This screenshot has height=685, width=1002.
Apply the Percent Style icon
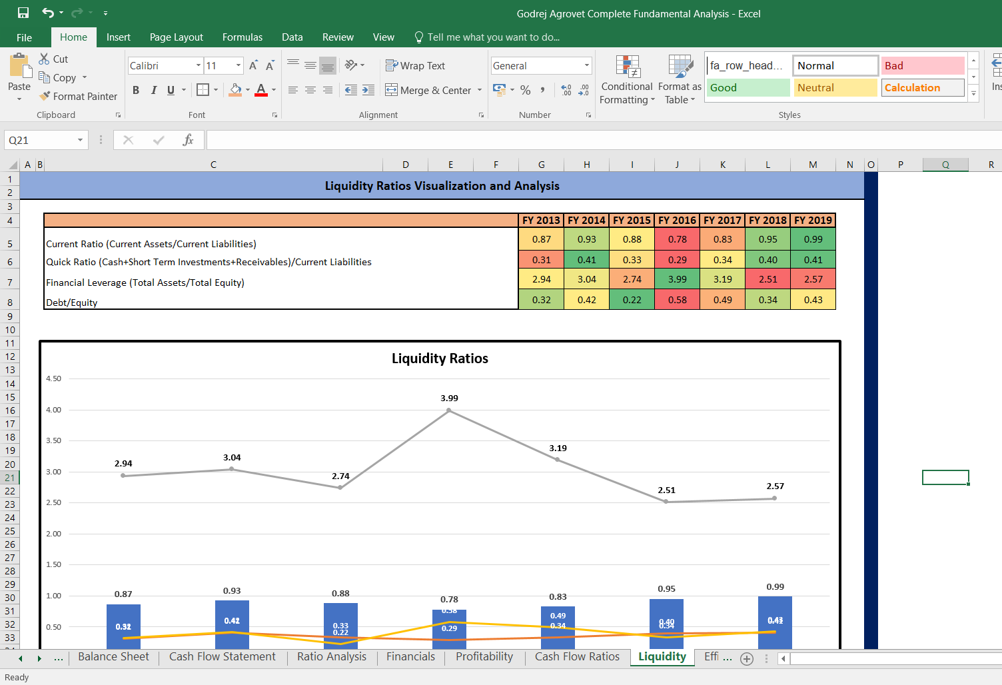tap(526, 90)
